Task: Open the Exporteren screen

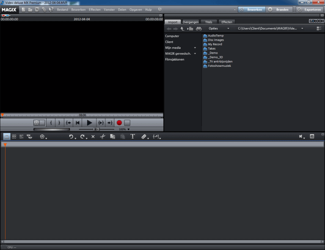Action: pyautogui.click(x=310, y=10)
